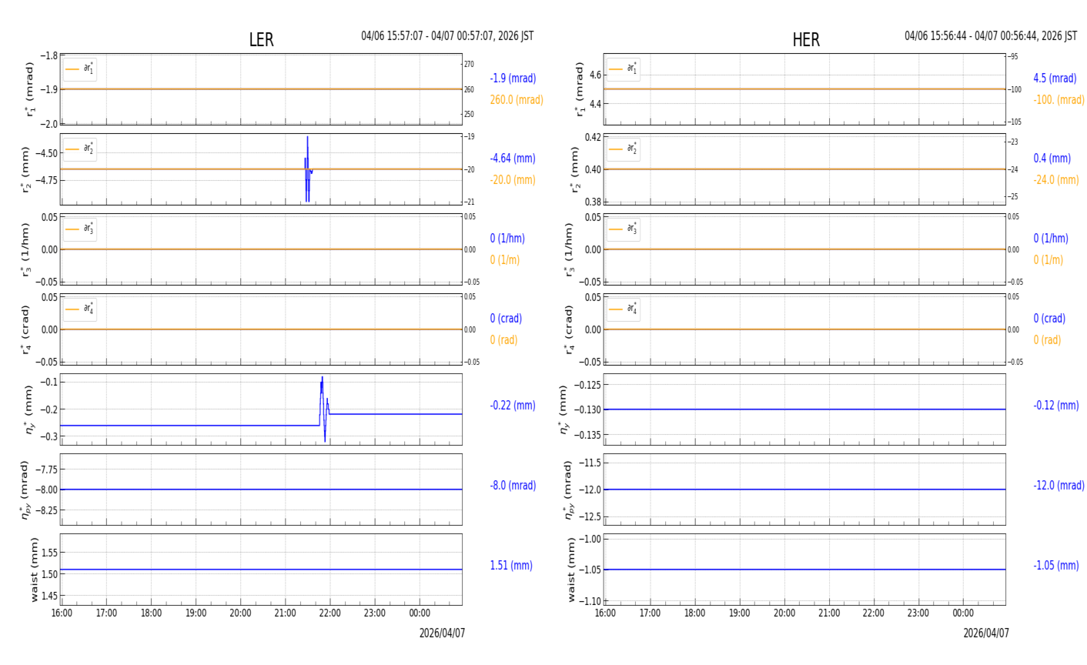The width and height of the screenshot is (1087, 665).
Task: Click the orange -100. (mrad) readout
Action: click(x=1059, y=100)
